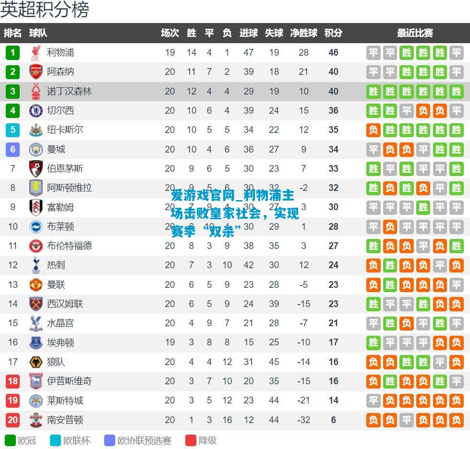Click Chelsea's first 负 result badge
This screenshot has height=449, width=470.
[423, 111]
